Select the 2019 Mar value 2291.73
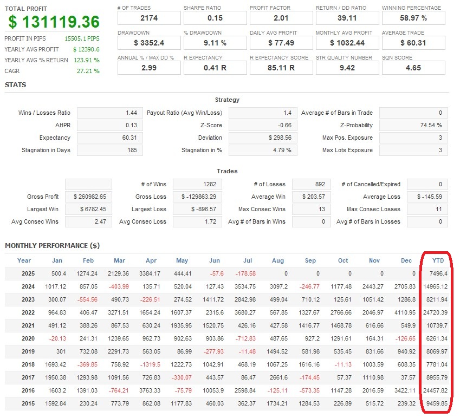This screenshot has width=460, height=418. click(118, 352)
